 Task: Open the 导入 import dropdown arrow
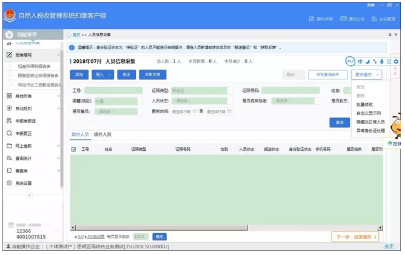coord(110,75)
